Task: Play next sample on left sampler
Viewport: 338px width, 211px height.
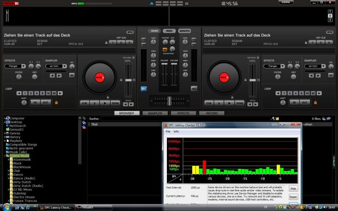Action: 59,76
